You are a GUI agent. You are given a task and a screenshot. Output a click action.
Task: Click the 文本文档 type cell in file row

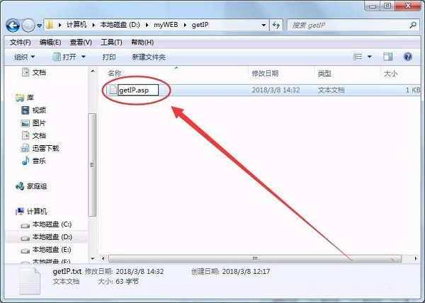click(x=331, y=90)
